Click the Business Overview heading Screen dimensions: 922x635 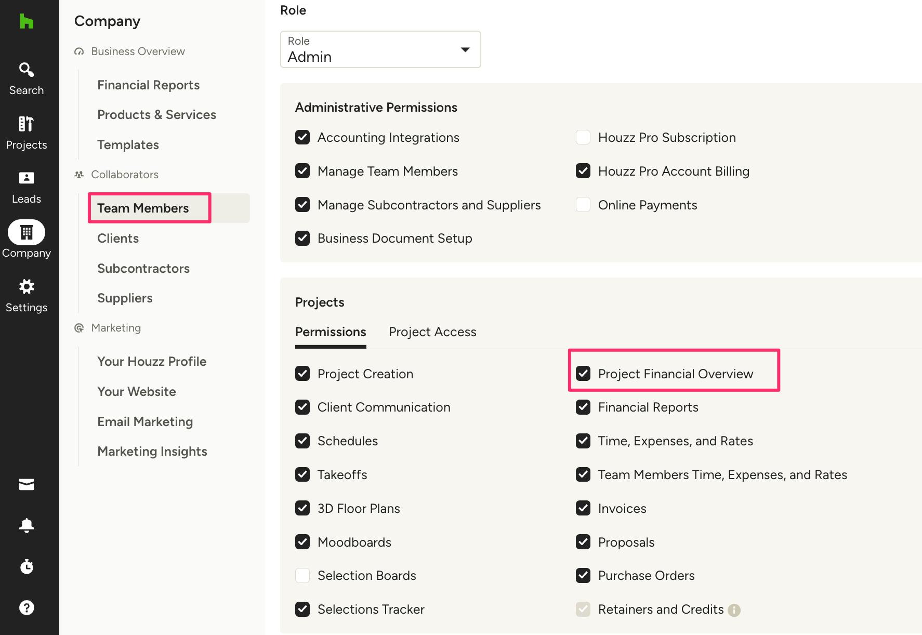pyautogui.click(x=138, y=51)
